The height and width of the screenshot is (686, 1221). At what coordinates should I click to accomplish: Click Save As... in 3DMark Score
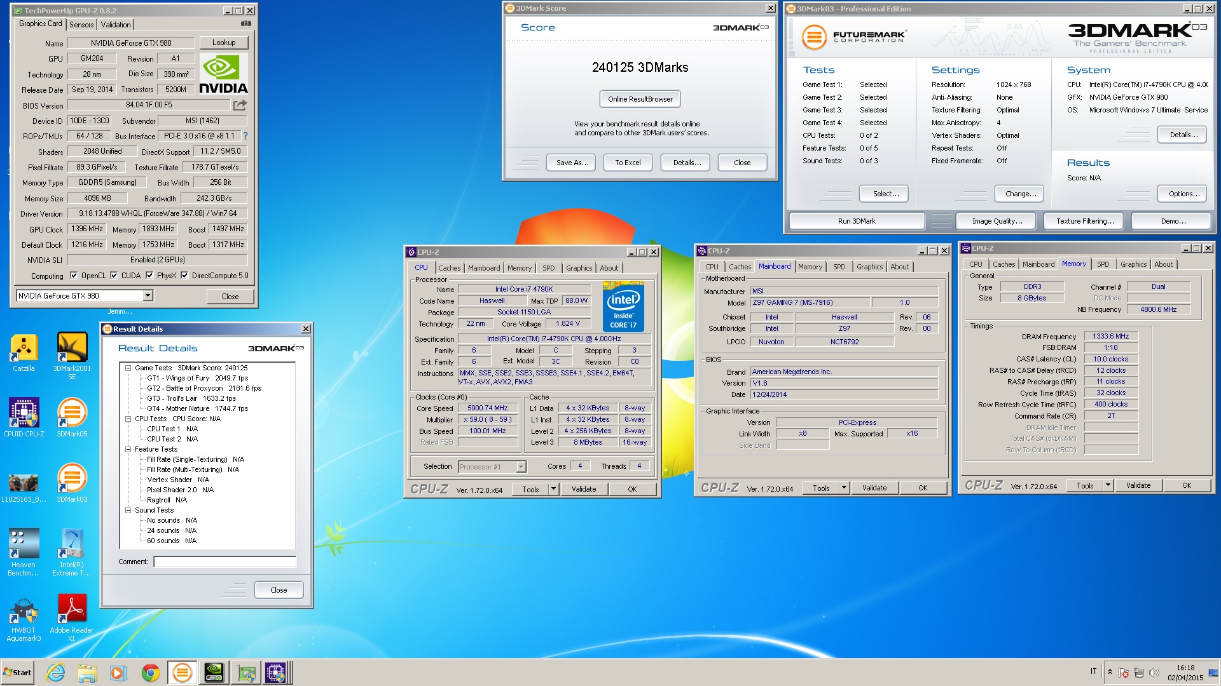(x=571, y=163)
